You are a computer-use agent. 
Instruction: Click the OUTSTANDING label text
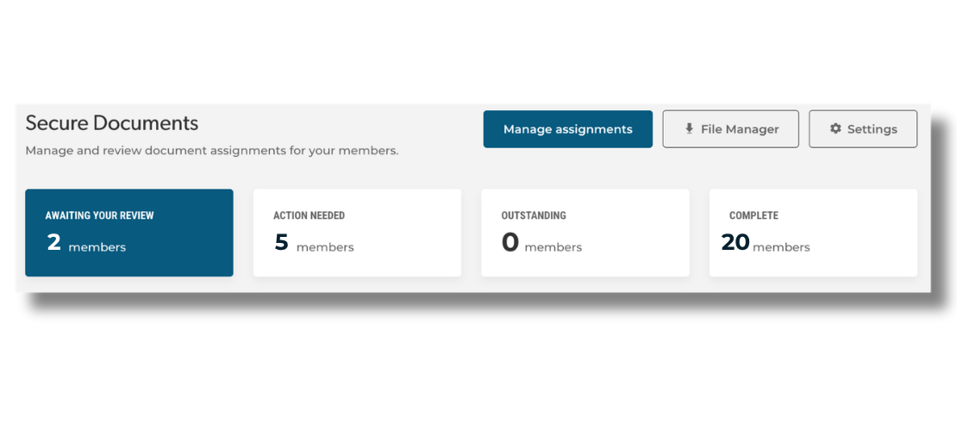pos(534,215)
